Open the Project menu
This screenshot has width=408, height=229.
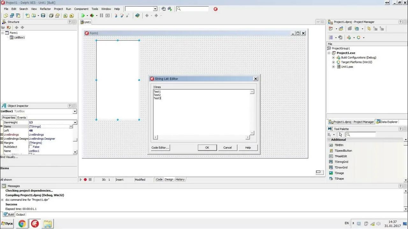pos(58,9)
